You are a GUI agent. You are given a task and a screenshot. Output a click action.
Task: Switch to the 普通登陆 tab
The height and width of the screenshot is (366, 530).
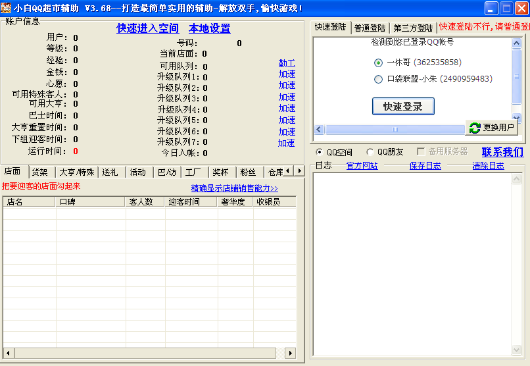(x=370, y=28)
